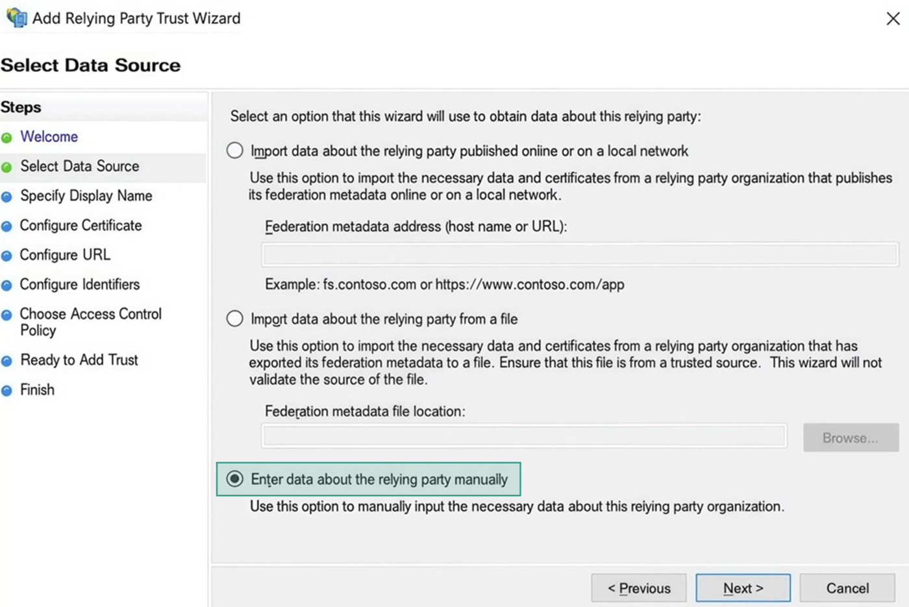909x607 pixels.
Task: Cancel the relying party trust wizard
Action: [847, 588]
